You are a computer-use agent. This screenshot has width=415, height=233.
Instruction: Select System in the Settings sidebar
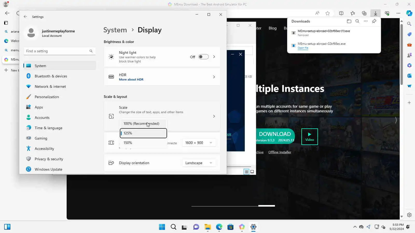(60, 66)
